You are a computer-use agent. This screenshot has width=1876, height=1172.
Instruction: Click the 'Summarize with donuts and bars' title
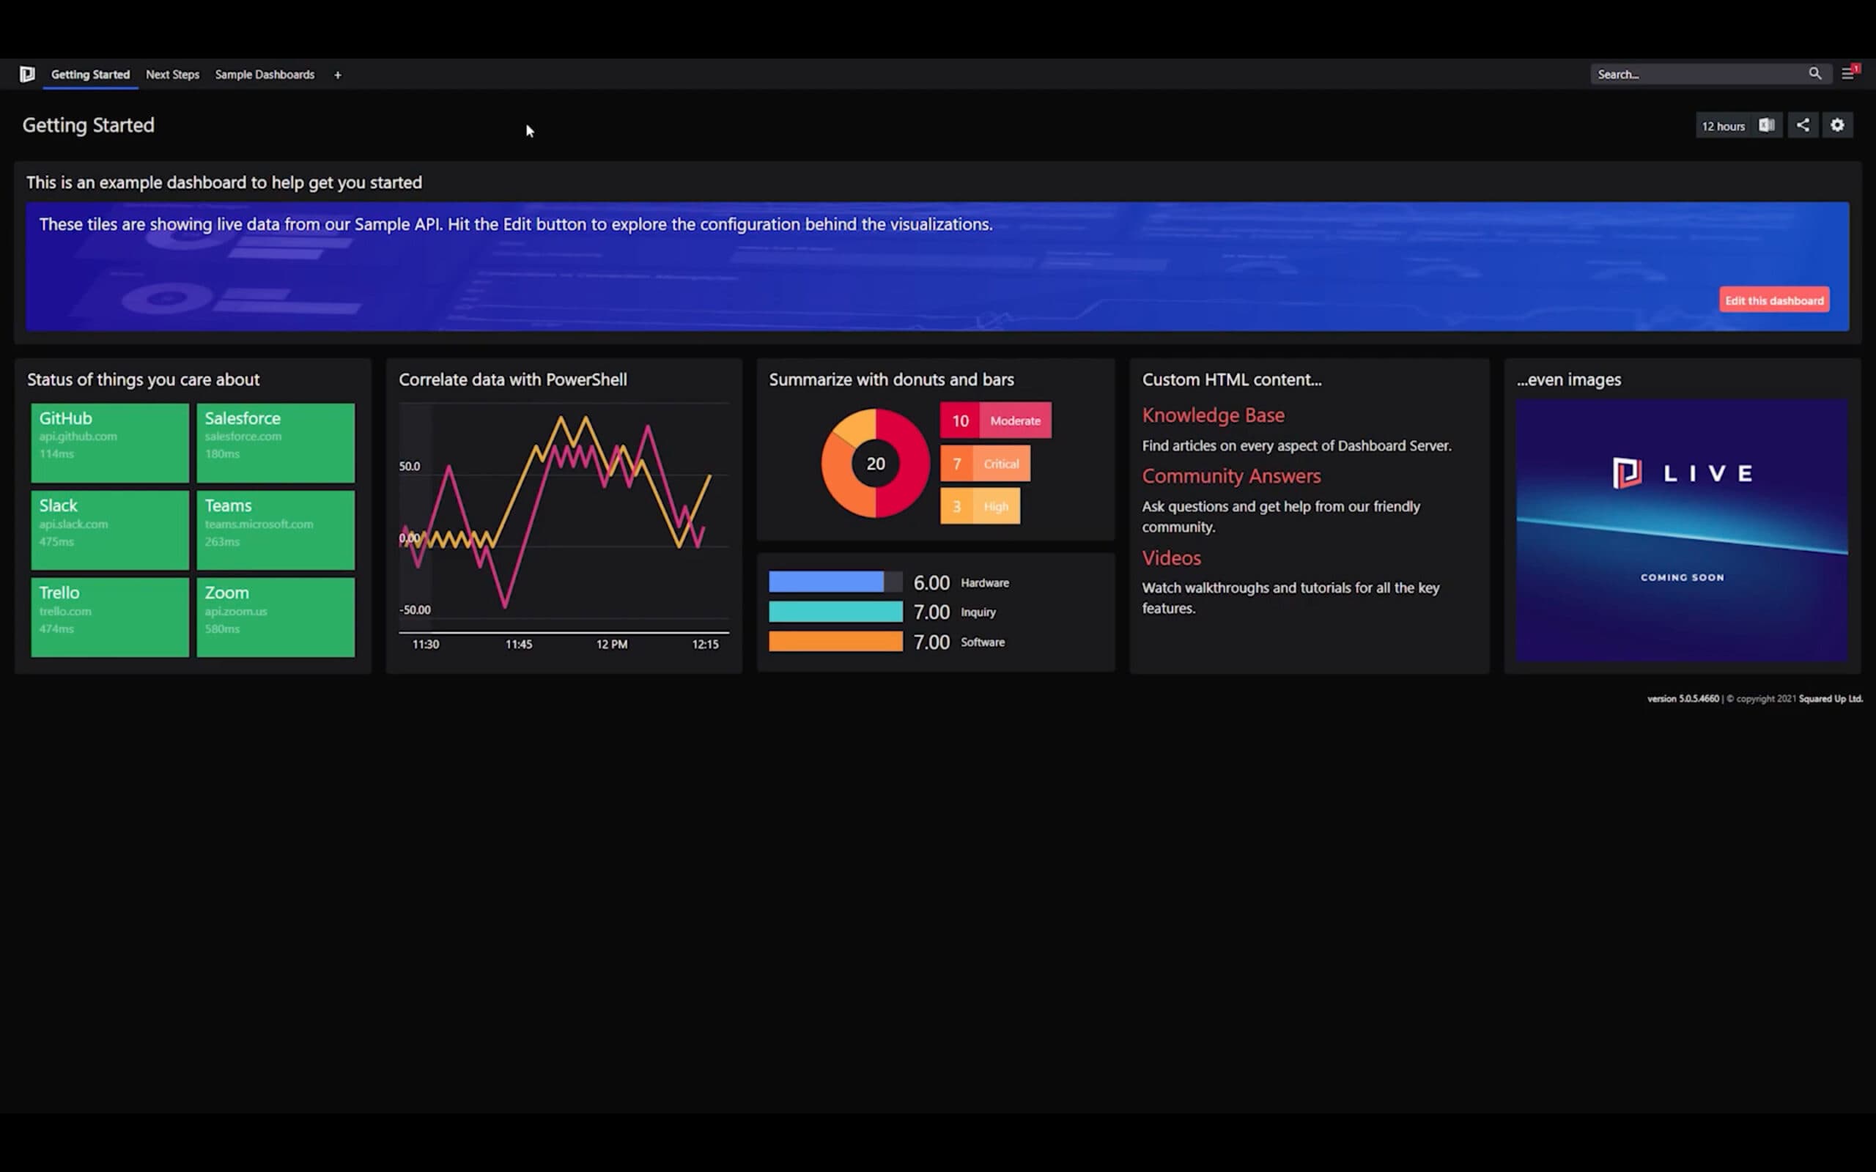(890, 380)
